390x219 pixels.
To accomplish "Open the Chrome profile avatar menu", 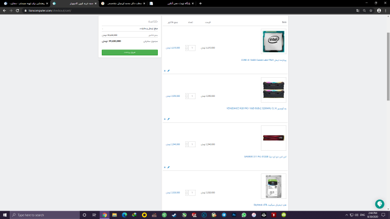I will tap(379, 10).
